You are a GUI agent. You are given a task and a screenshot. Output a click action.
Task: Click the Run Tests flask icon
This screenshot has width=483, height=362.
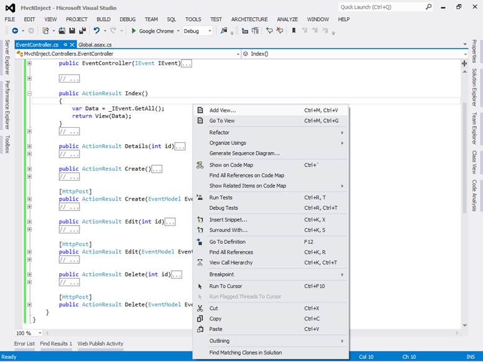pos(200,197)
